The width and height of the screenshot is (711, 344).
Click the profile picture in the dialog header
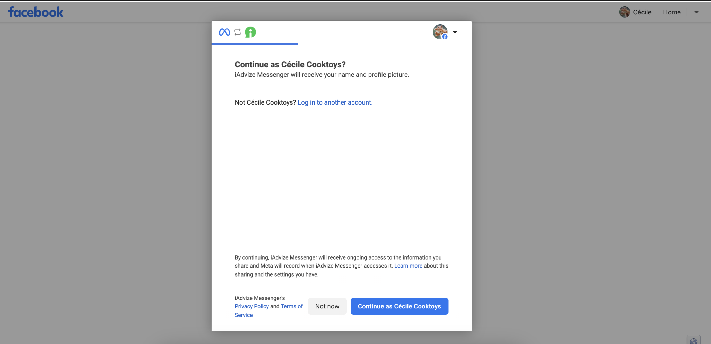pos(439,31)
